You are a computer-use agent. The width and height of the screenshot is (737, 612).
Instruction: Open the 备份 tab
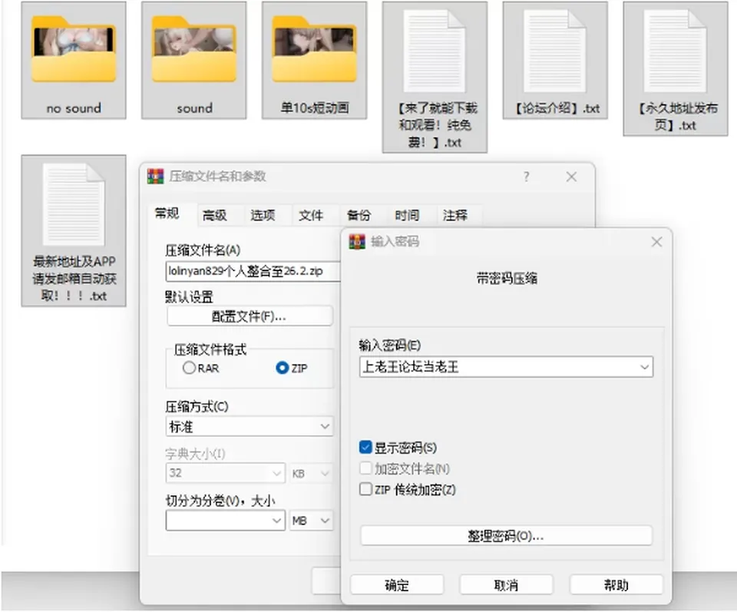[x=359, y=215]
